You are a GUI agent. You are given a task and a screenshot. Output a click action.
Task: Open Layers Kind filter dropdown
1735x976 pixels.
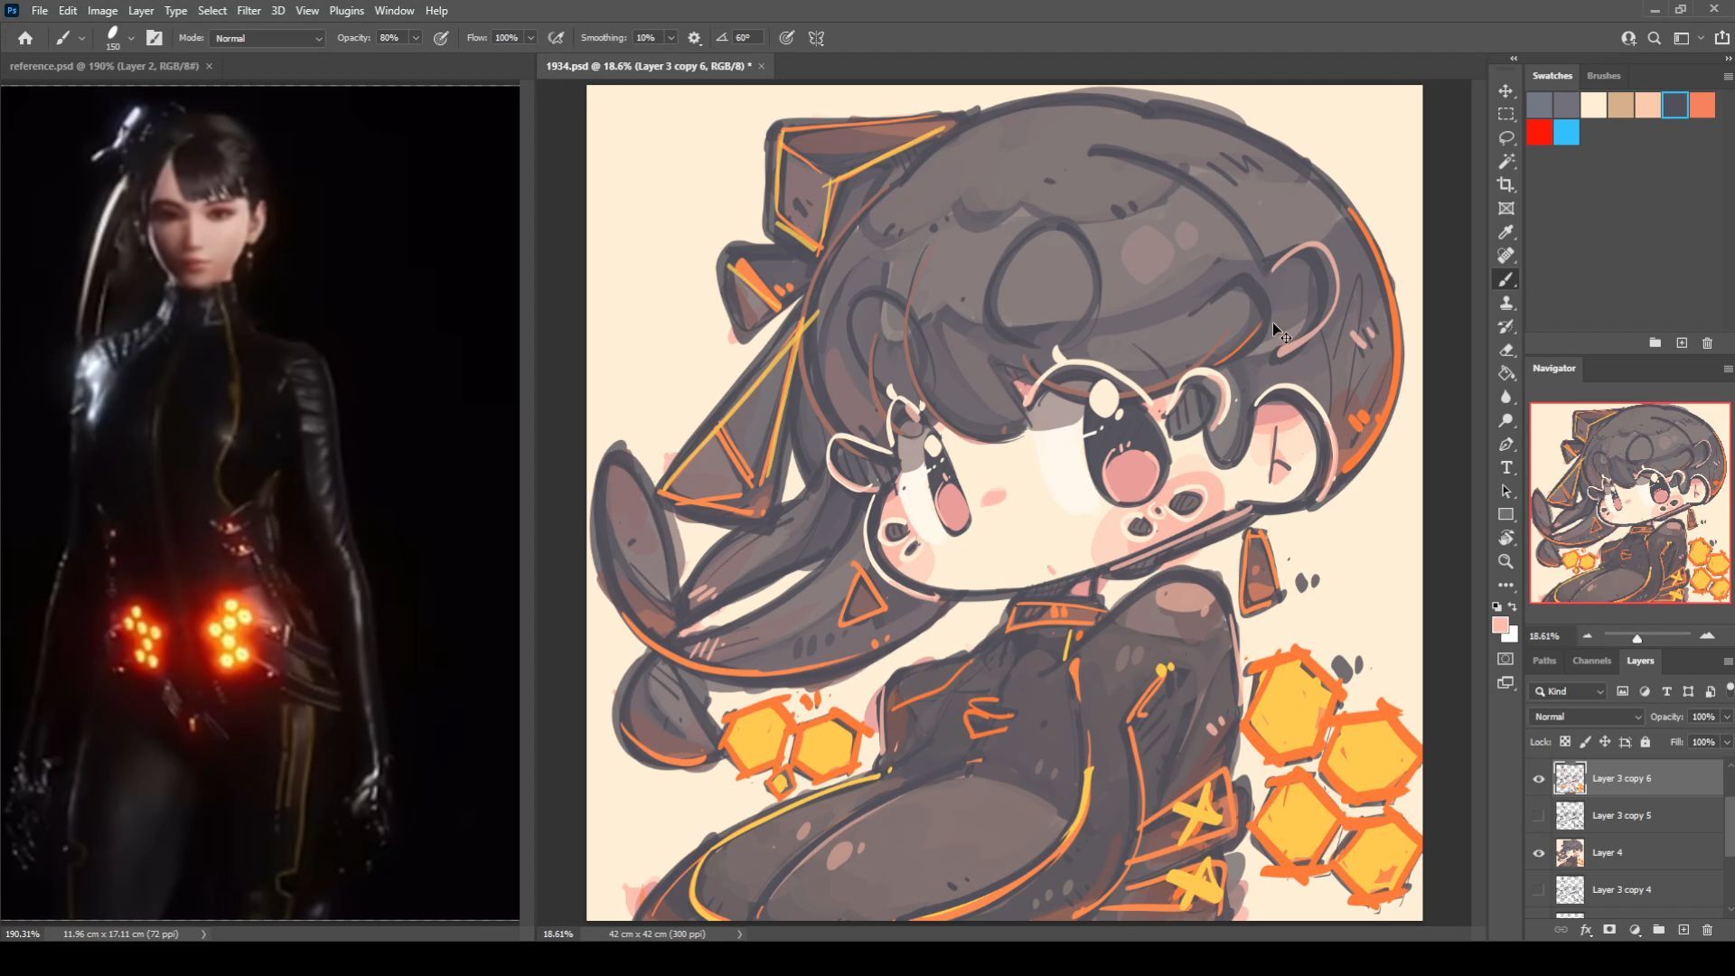click(x=1569, y=691)
